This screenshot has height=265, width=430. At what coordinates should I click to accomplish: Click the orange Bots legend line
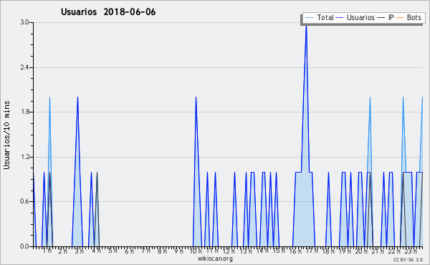[400, 18]
